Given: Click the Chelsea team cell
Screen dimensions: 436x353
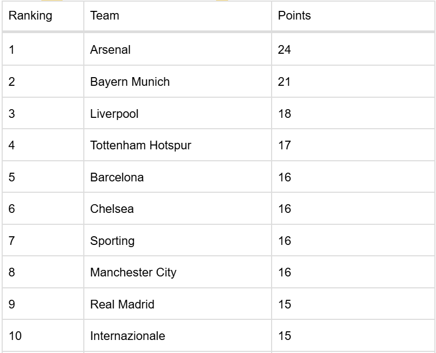Looking at the screenshot, I should click(x=112, y=209).
